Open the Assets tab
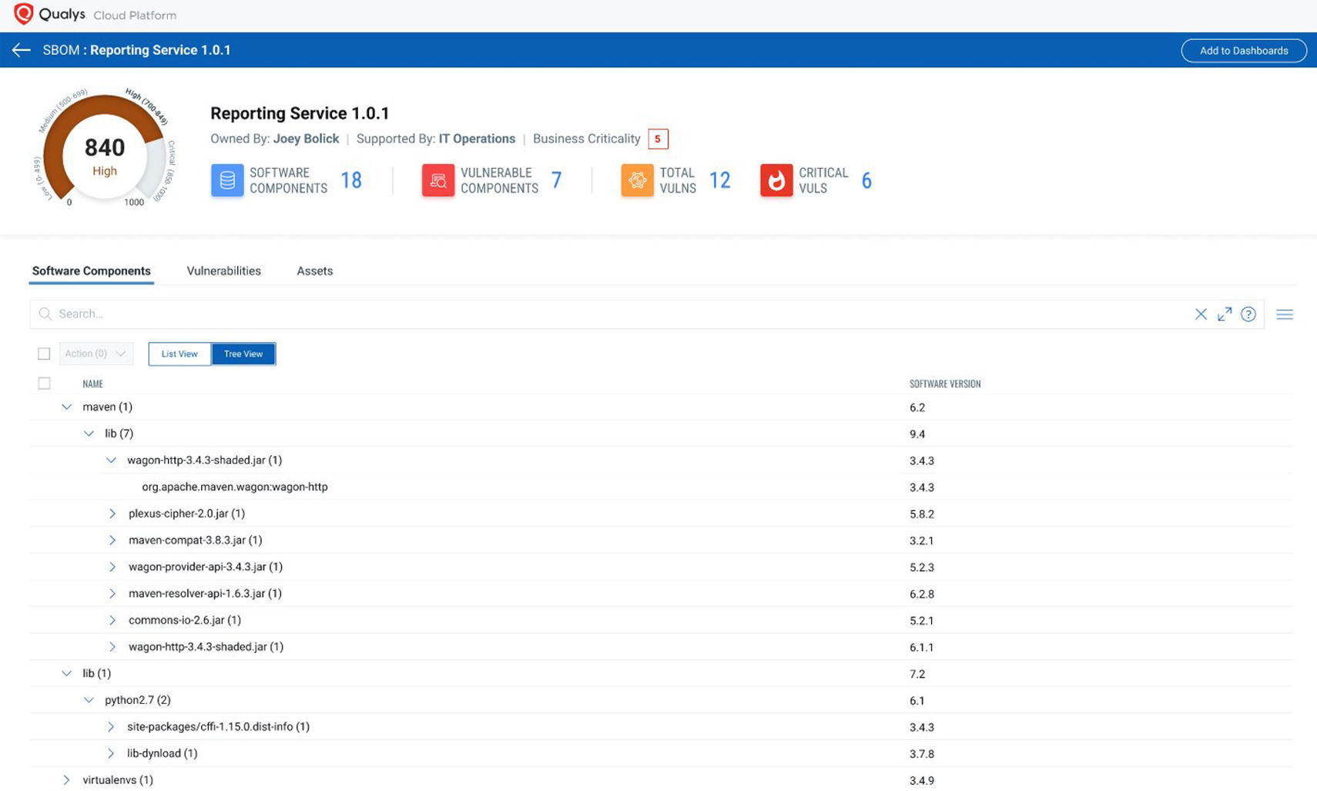The width and height of the screenshot is (1317, 791). [x=314, y=271]
